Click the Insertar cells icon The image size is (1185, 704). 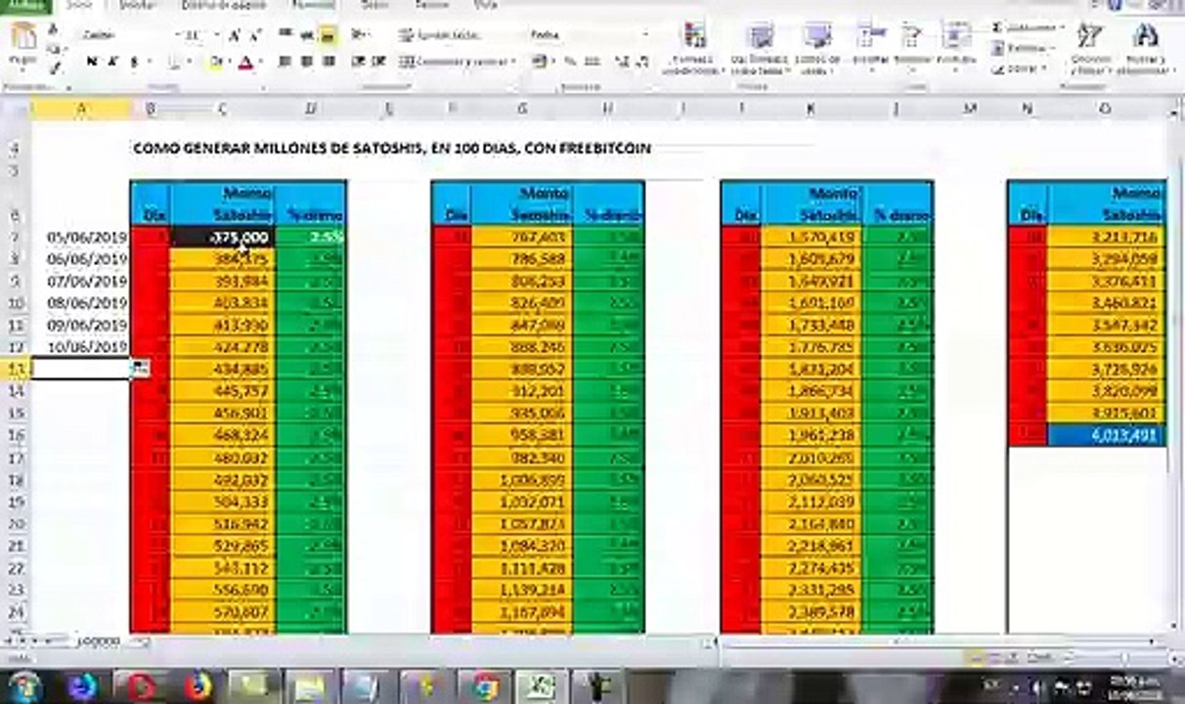click(x=871, y=35)
